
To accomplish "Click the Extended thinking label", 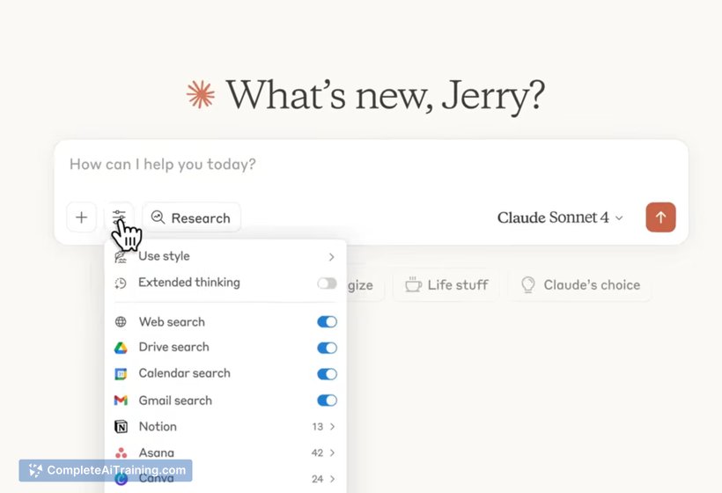I will (189, 283).
